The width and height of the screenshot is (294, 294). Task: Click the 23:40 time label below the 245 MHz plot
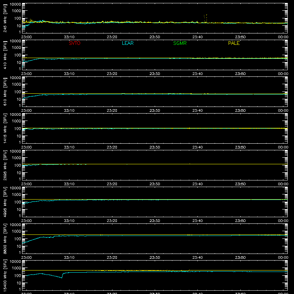tap(197, 37)
